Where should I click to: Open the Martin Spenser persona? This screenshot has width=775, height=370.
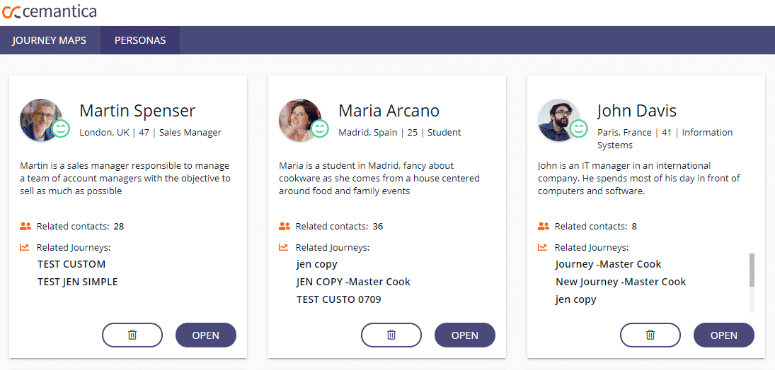tap(206, 335)
